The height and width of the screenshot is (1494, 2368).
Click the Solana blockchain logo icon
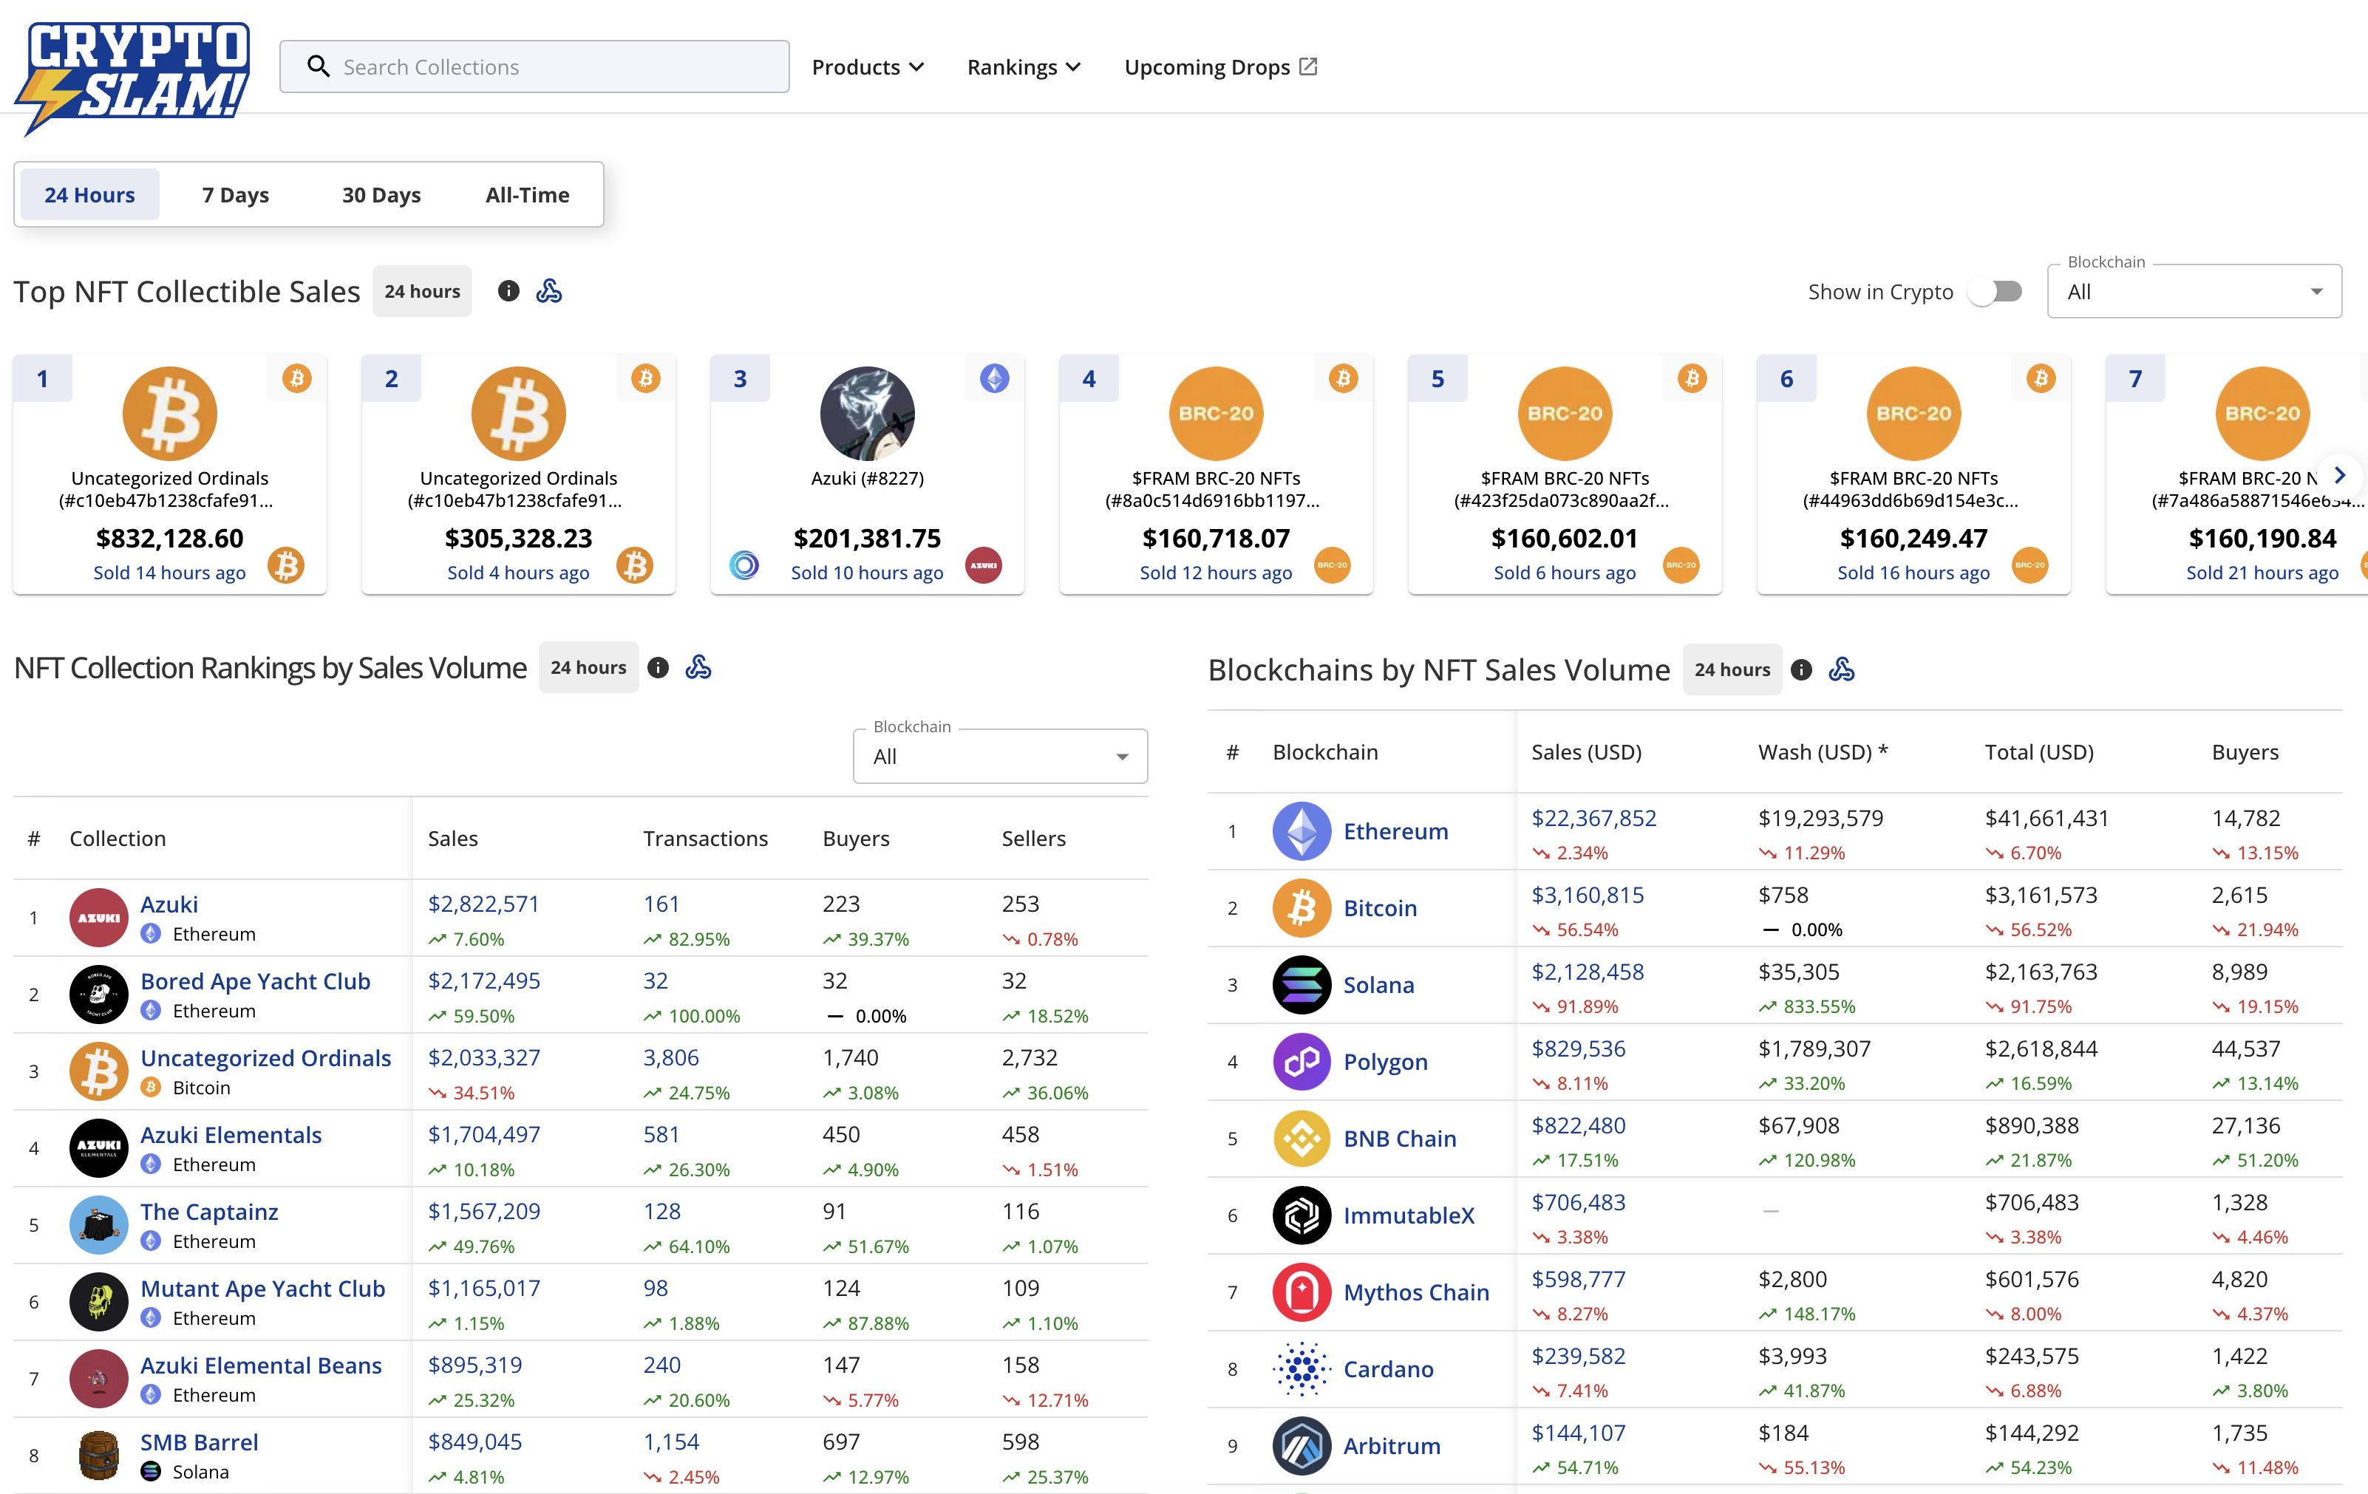(x=1301, y=985)
